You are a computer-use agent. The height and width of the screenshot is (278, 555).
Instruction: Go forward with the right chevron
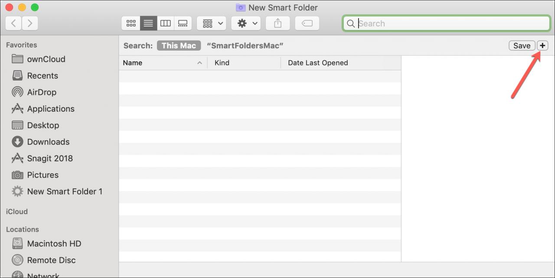(29, 23)
